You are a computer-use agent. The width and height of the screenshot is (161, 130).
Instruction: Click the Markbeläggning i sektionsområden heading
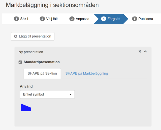(52, 5)
